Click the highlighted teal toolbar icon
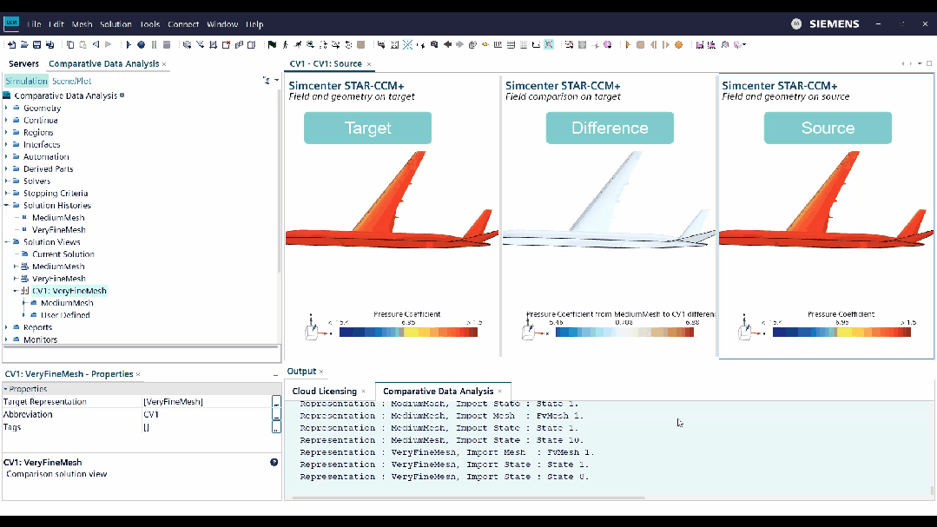Image resolution: width=937 pixels, height=527 pixels. tap(549, 45)
